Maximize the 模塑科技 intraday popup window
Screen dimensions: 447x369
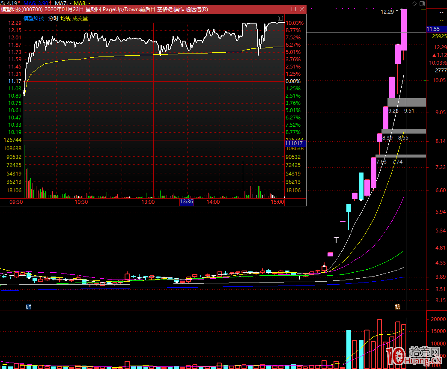click(x=294, y=9)
